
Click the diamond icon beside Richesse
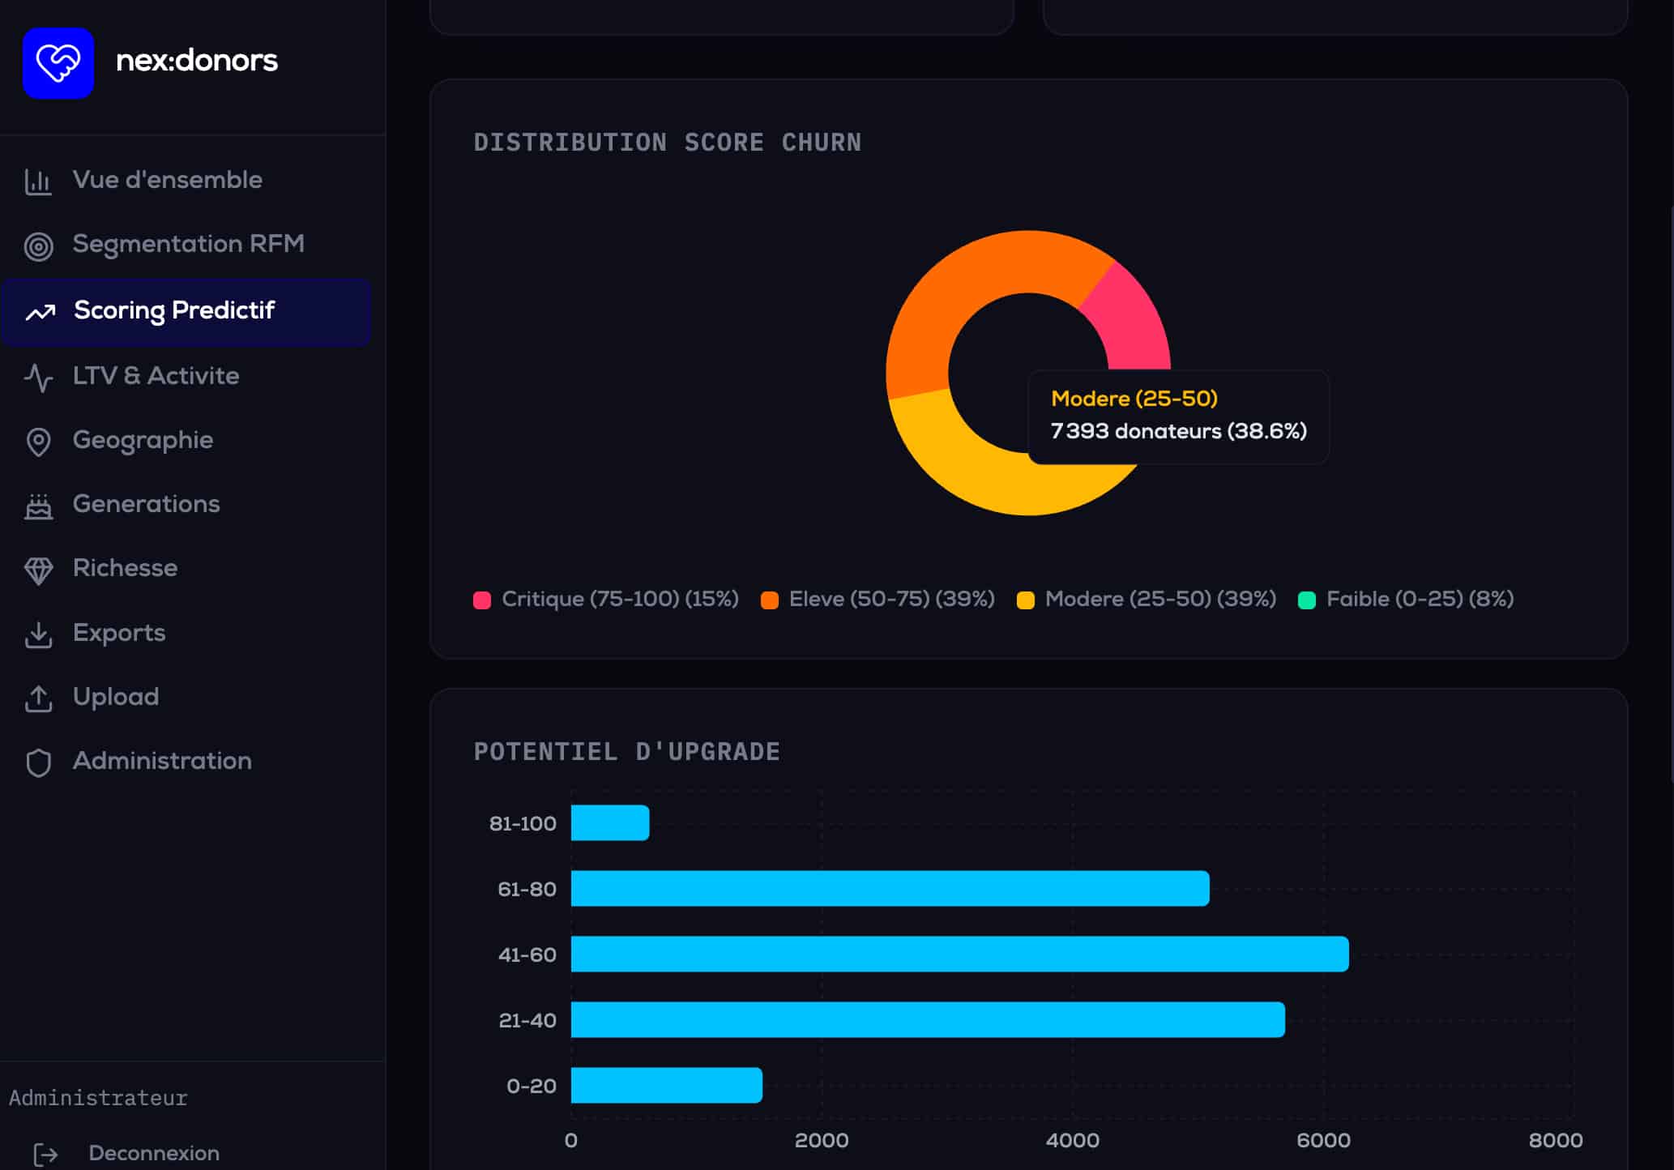38,570
